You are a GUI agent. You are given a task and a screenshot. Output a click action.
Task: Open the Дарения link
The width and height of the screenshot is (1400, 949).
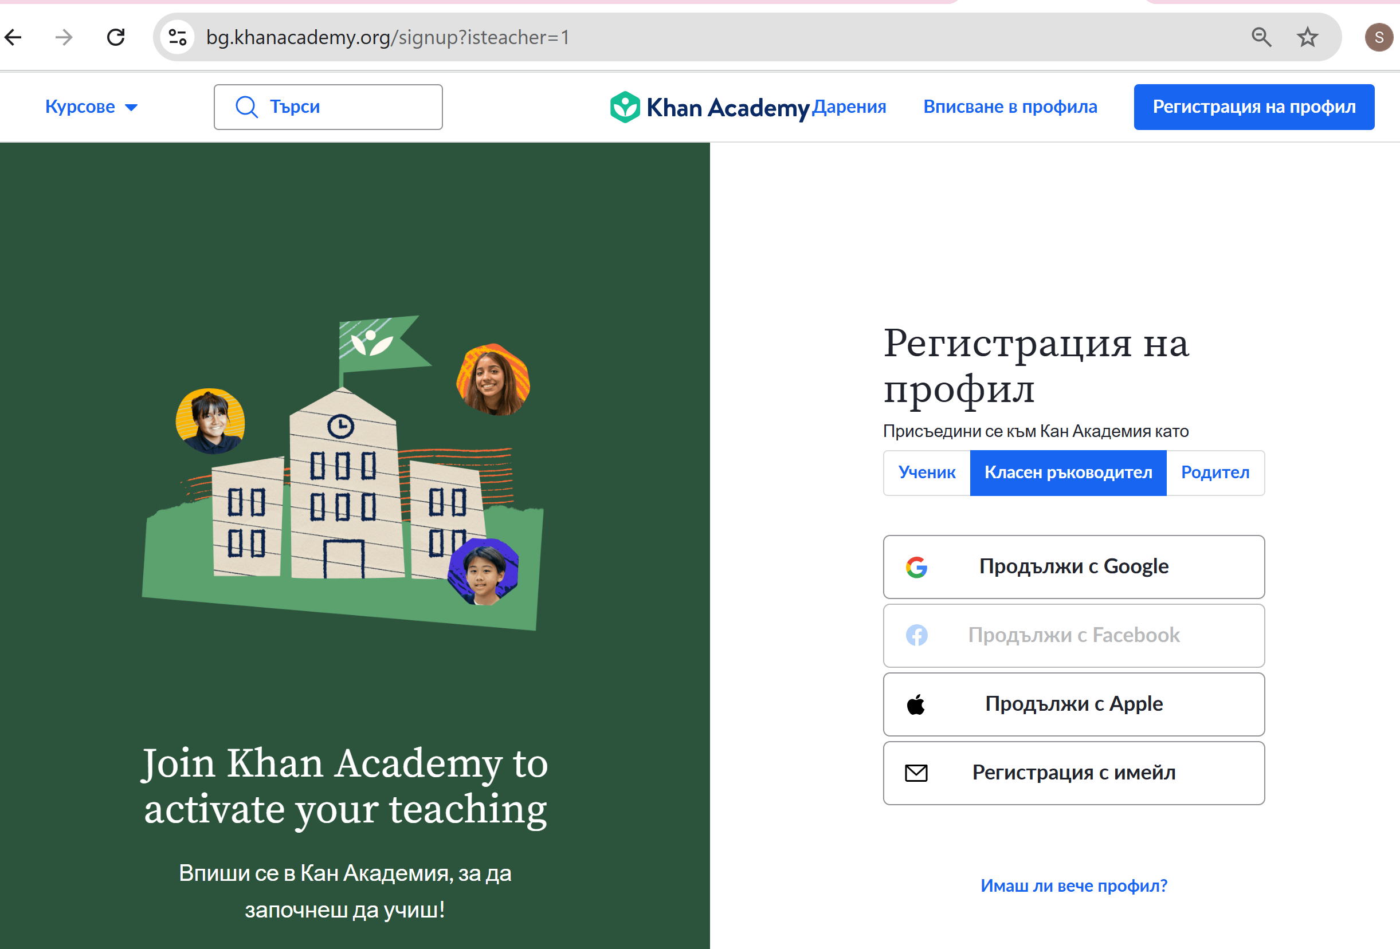coord(849,107)
